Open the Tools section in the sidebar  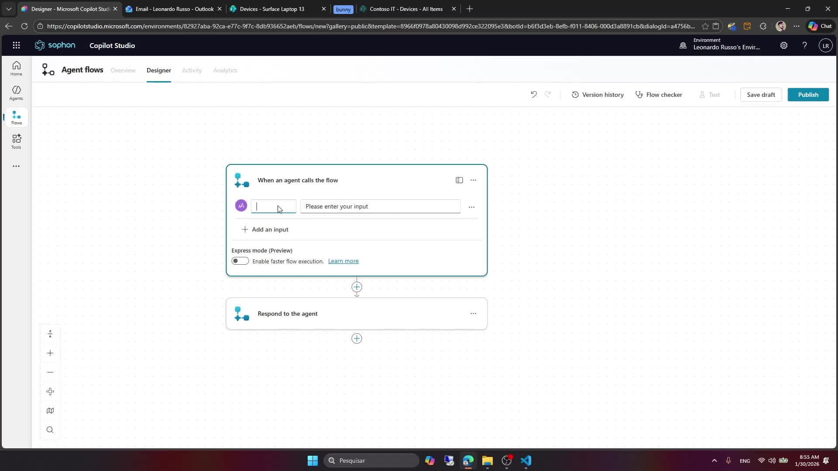click(x=16, y=141)
